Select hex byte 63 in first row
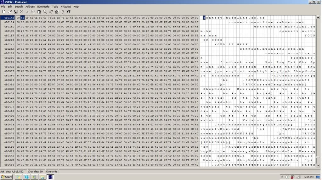 pos(22,18)
